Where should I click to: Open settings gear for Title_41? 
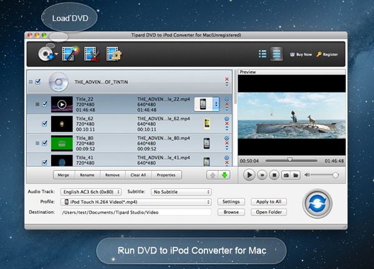pyautogui.click(x=227, y=158)
